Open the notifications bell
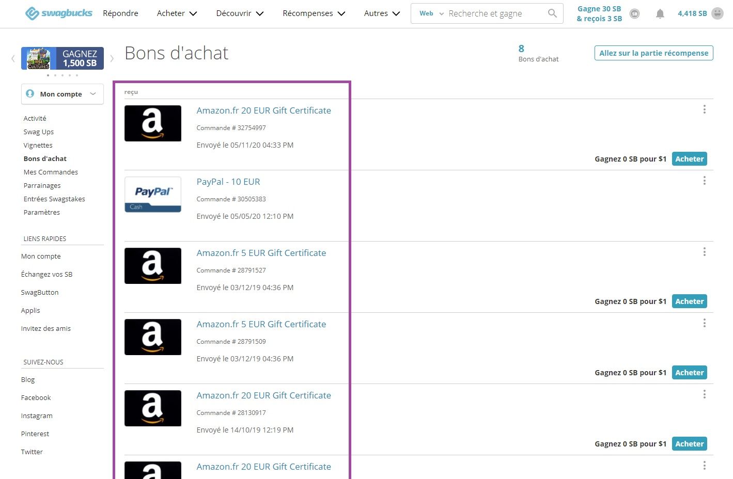This screenshot has width=733, height=479. (660, 14)
